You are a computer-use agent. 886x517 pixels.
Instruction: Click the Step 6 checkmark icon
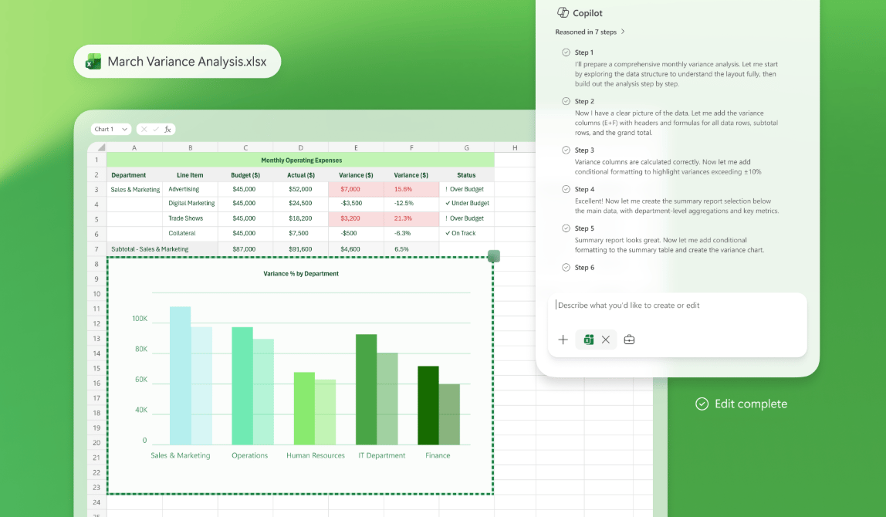click(566, 267)
